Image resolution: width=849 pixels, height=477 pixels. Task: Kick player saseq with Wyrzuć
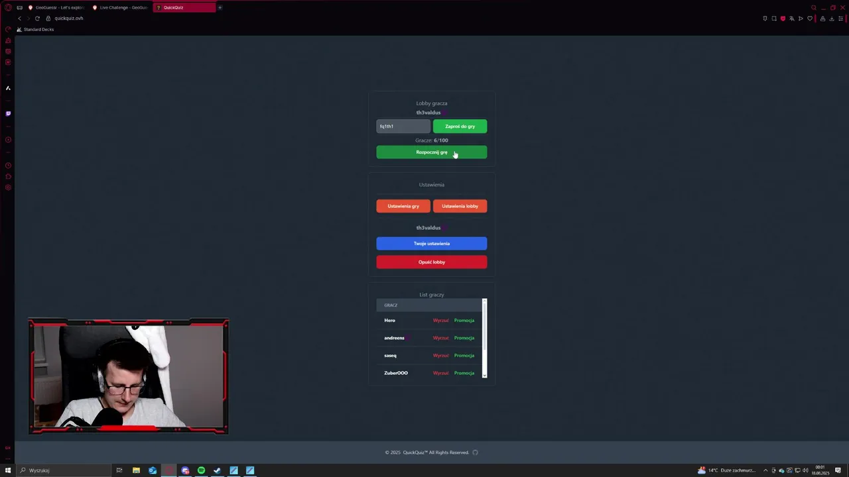440,356
